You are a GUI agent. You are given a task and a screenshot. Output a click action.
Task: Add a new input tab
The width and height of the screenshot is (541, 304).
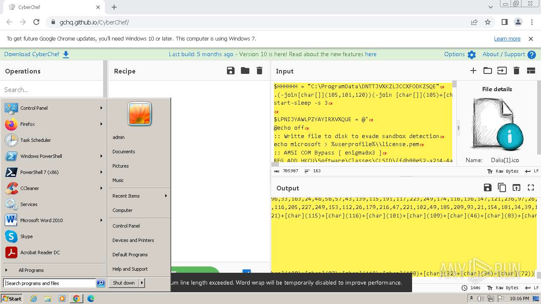pos(473,71)
